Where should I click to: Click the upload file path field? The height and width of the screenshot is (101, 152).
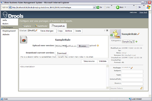[x=66, y=46]
